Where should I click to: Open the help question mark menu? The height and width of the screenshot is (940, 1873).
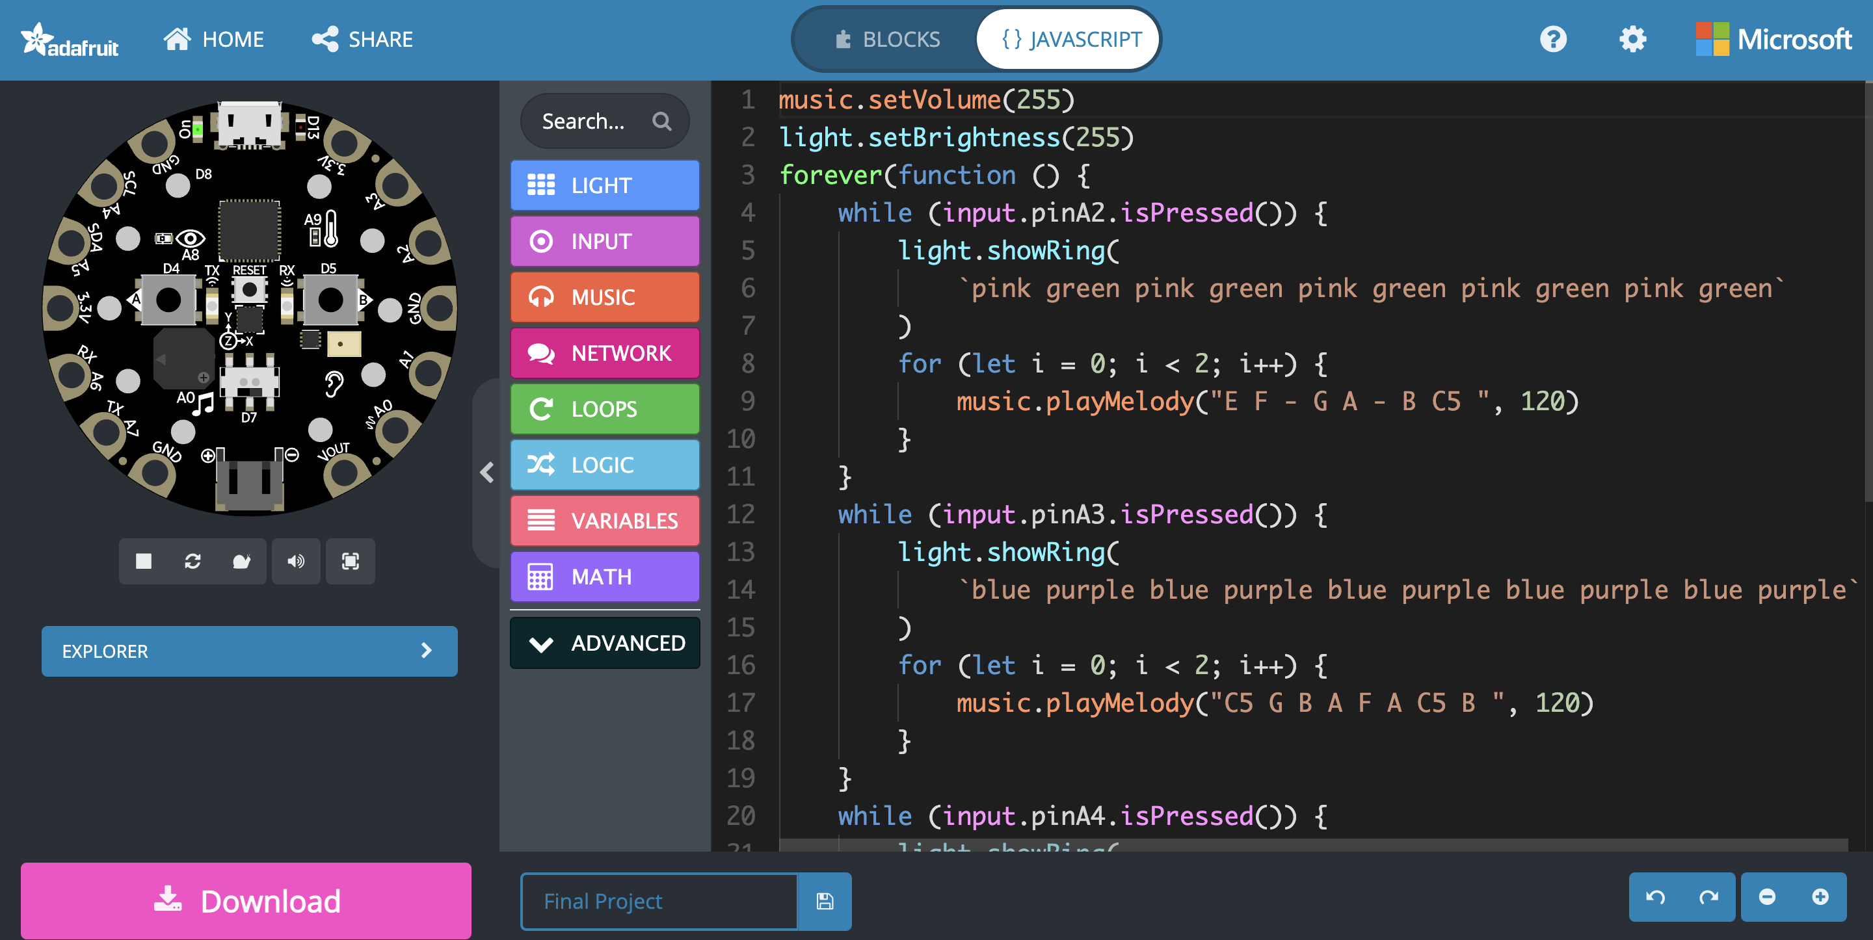click(x=1553, y=39)
